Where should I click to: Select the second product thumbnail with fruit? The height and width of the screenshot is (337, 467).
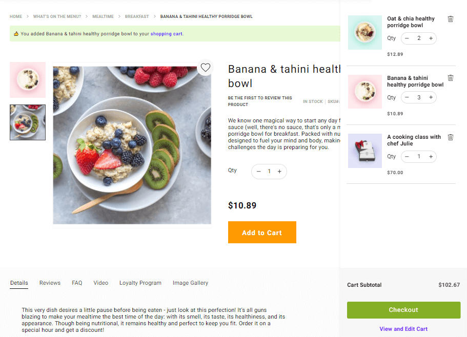pyautogui.click(x=28, y=122)
